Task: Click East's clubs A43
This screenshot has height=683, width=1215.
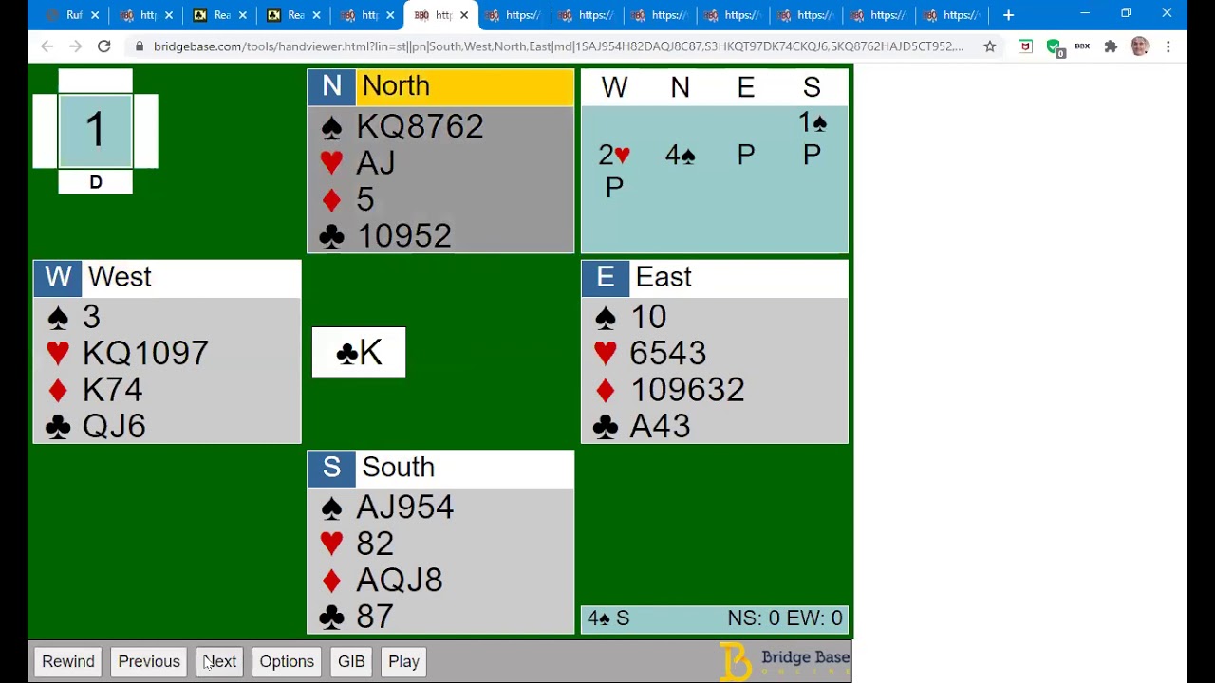Action: coord(660,427)
